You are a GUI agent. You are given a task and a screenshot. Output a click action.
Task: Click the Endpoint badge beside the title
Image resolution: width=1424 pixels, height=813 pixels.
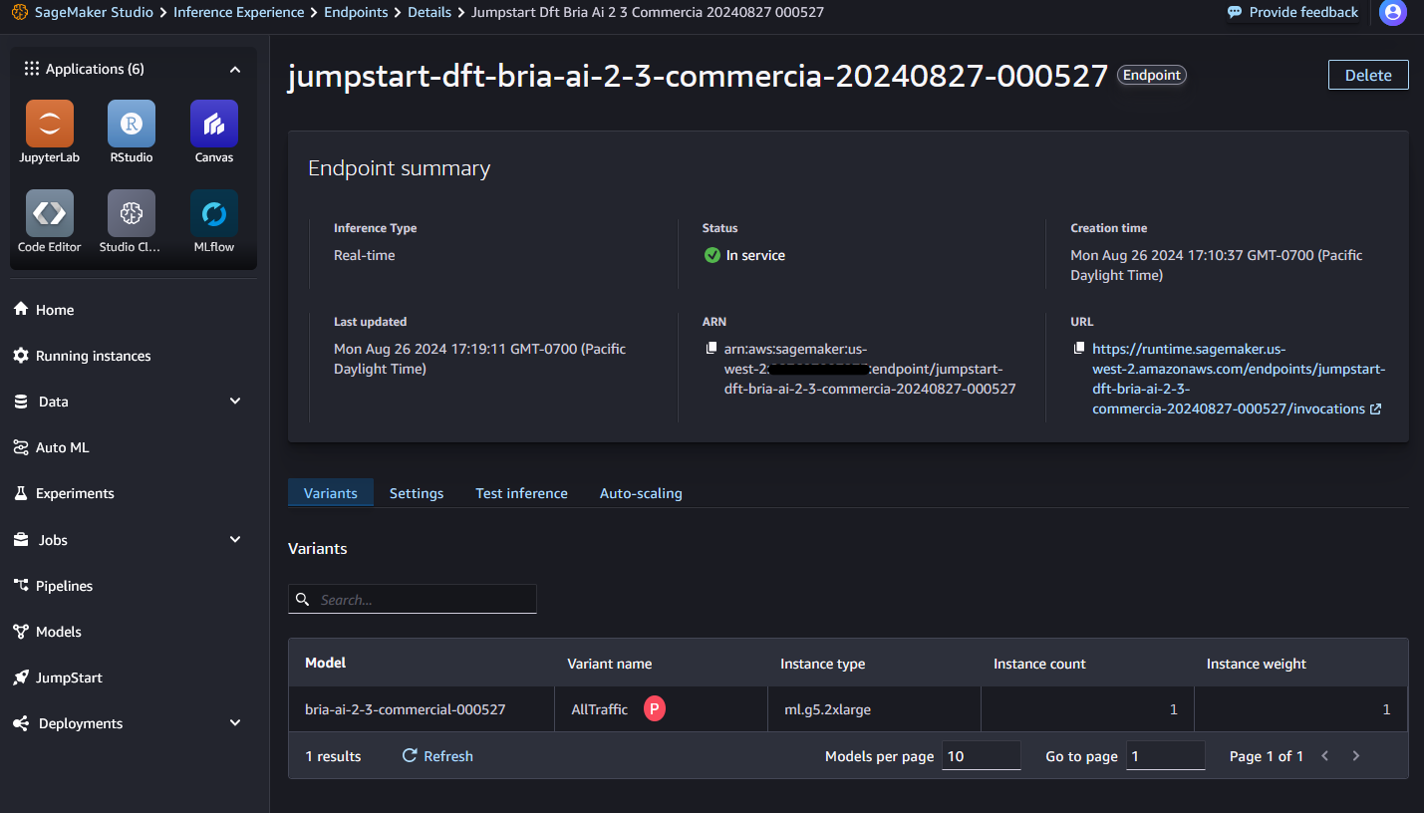tap(1152, 75)
